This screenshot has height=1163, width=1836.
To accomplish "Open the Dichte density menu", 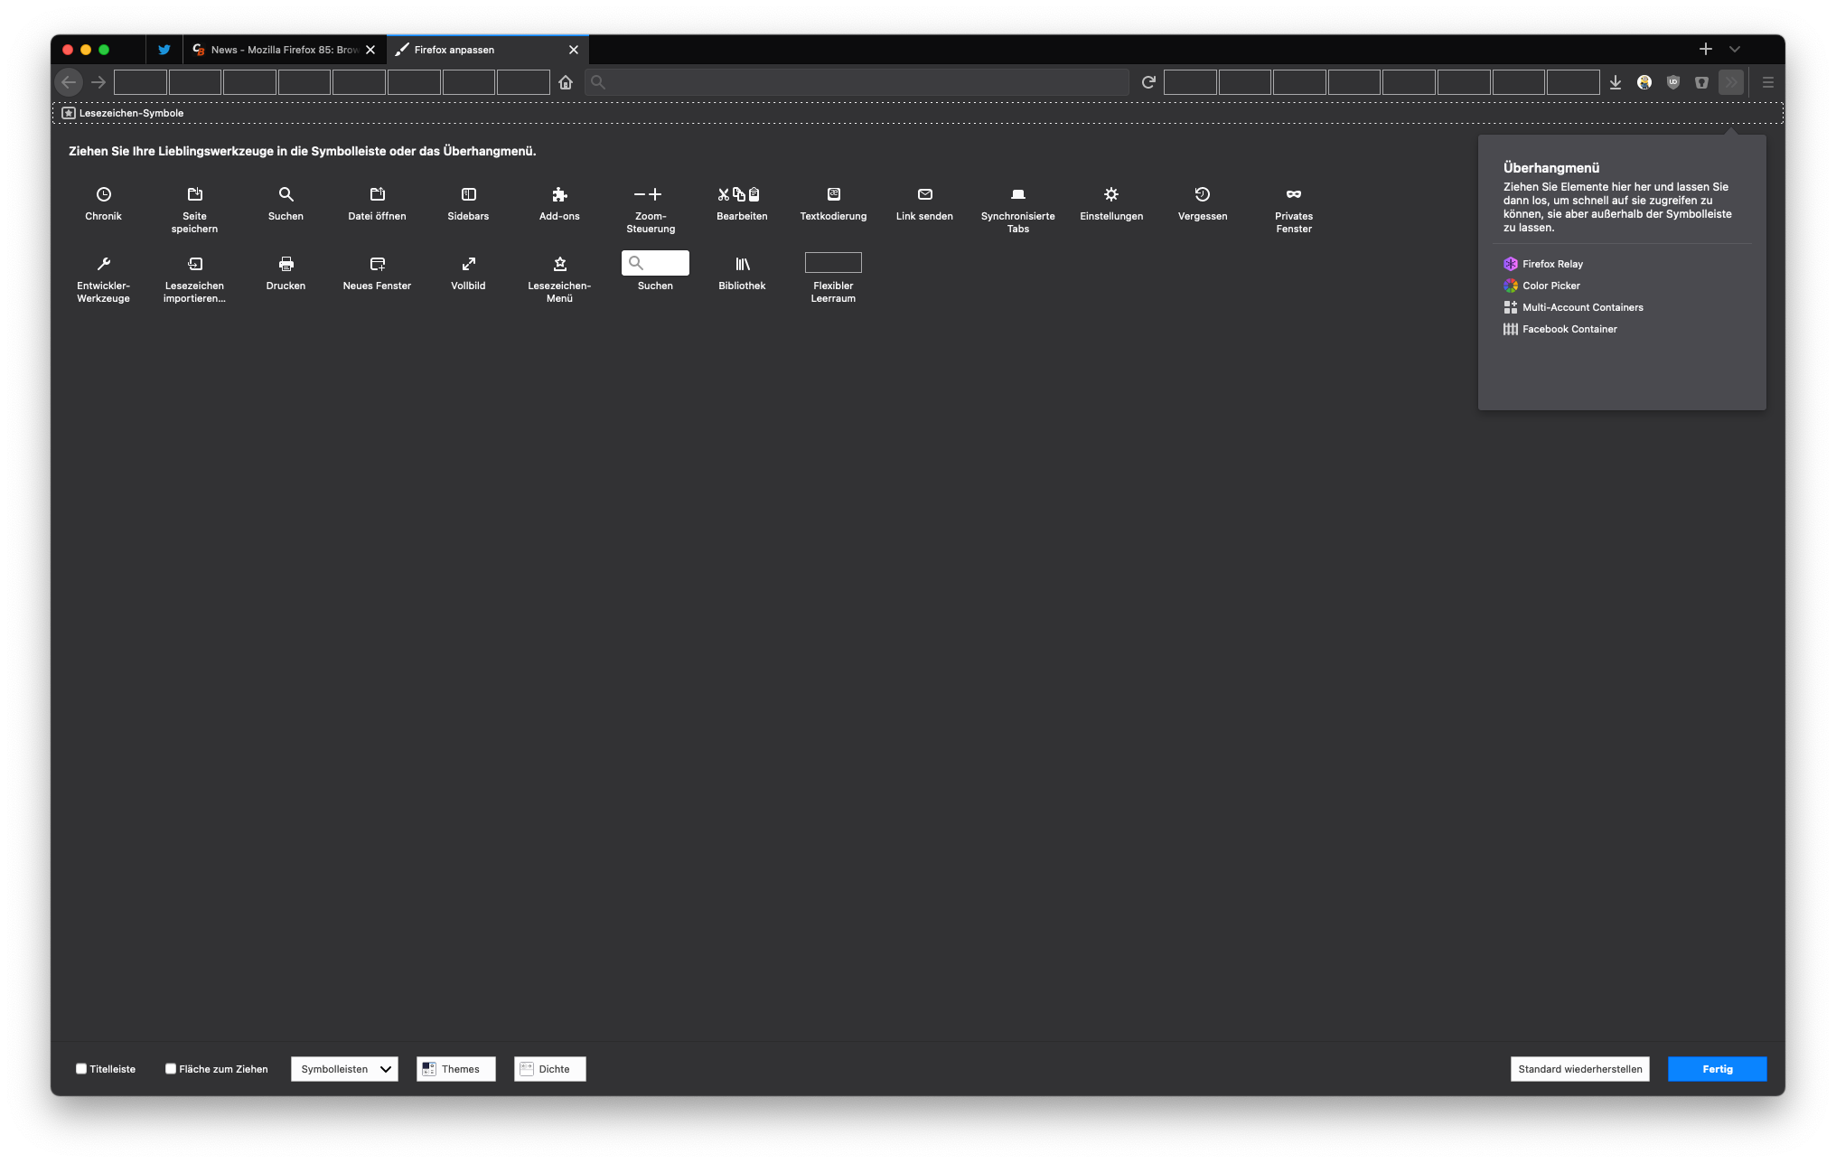I will coord(549,1069).
